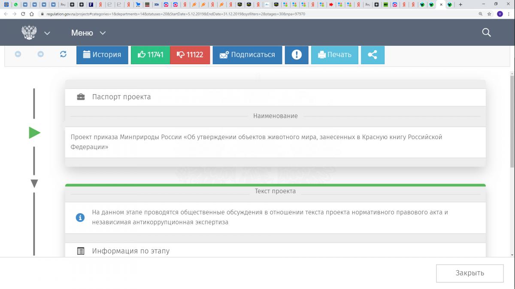Click the share icon button
515x289 pixels.
coord(373,55)
